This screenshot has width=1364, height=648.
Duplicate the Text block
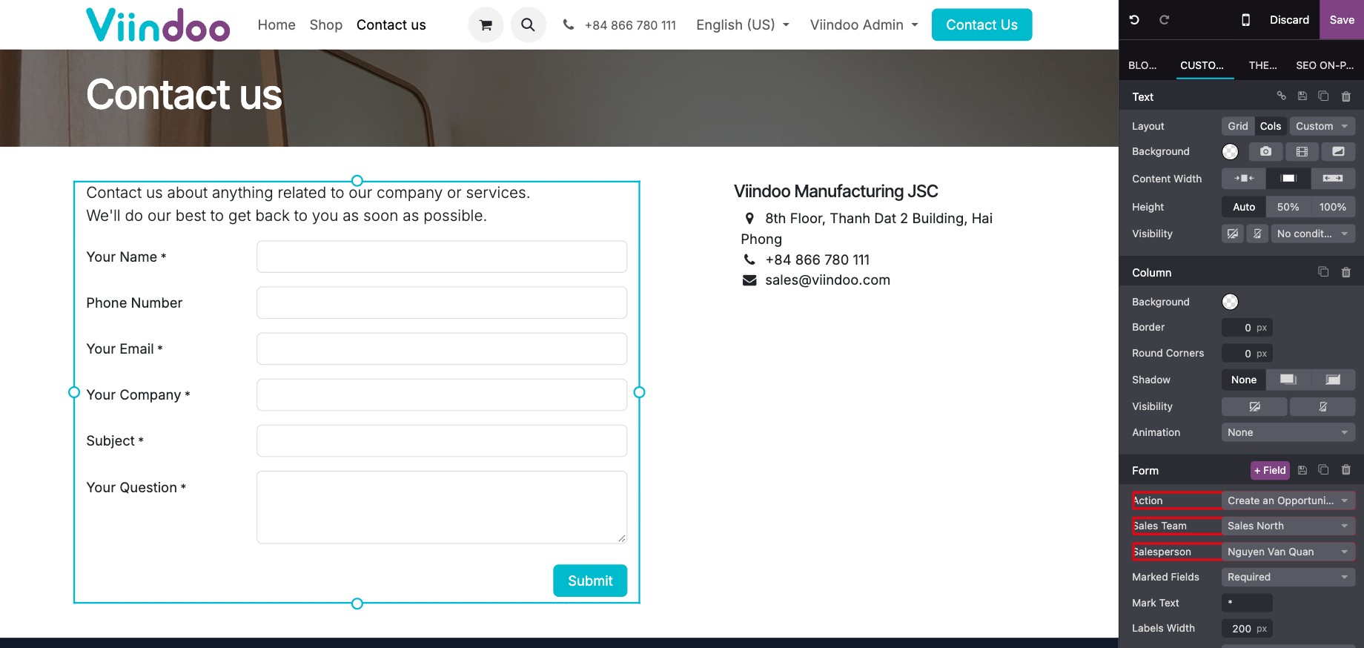pyautogui.click(x=1323, y=96)
